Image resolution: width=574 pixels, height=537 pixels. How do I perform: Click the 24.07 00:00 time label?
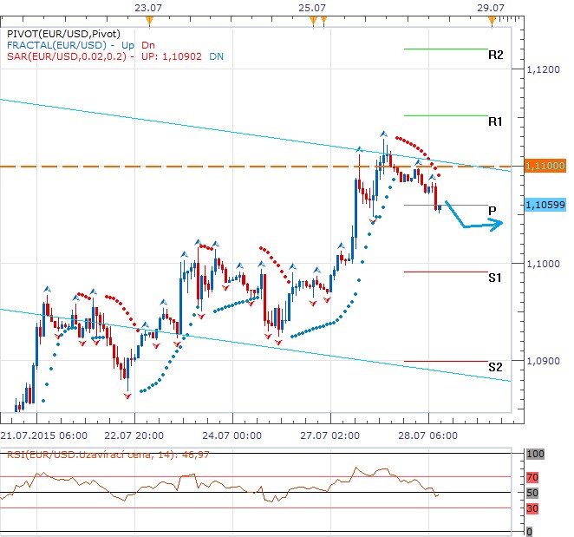232,435
